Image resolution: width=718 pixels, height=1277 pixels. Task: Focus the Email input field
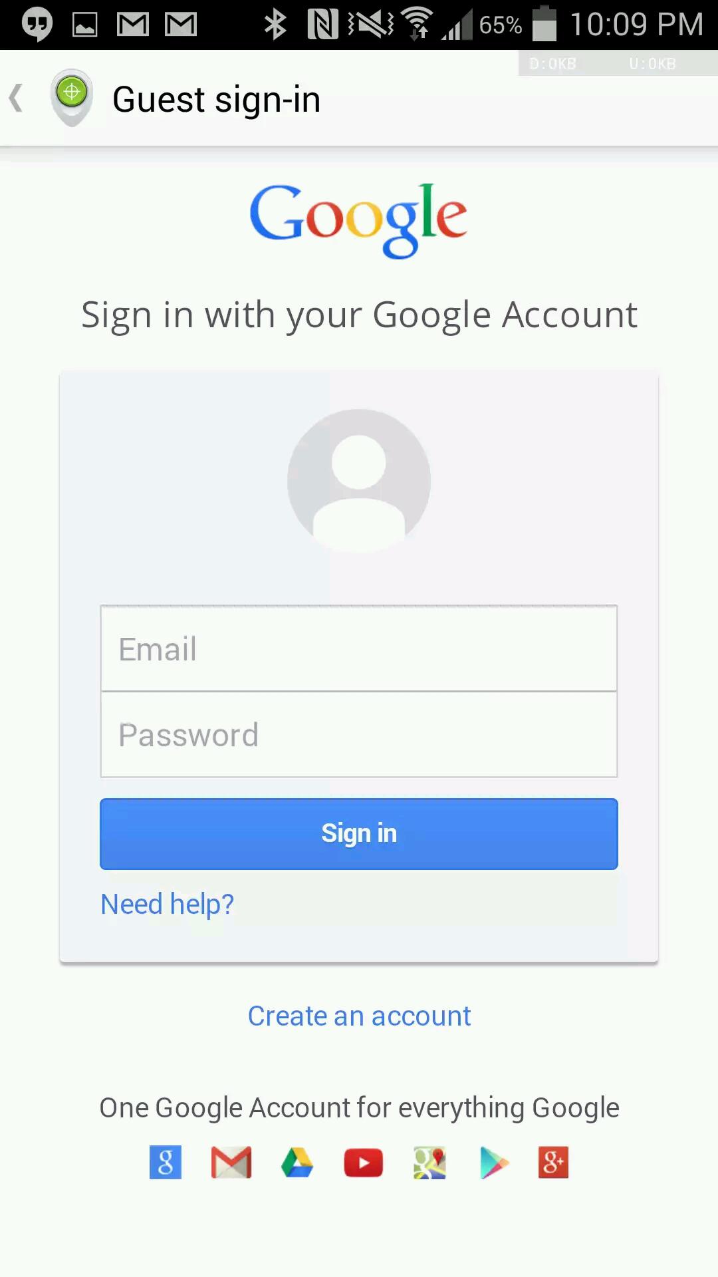pyautogui.click(x=359, y=648)
